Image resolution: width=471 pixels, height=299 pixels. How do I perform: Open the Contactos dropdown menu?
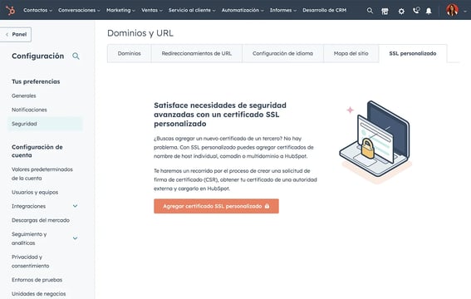point(38,10)
